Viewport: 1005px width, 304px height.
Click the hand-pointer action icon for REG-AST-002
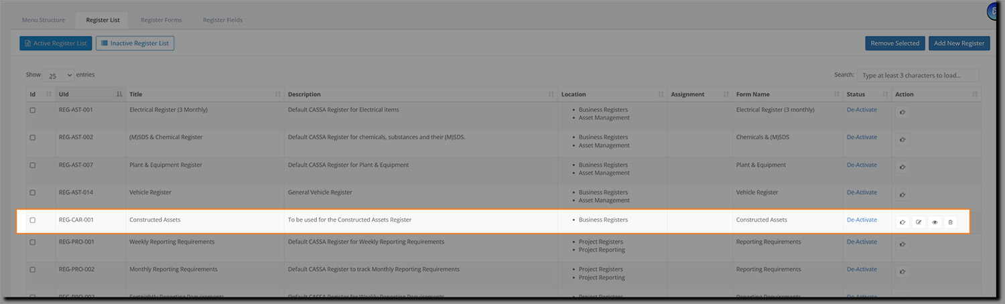pos(902,140)
